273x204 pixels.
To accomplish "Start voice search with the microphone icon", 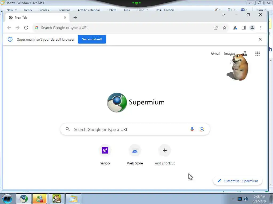I will [x=192, y=129].
